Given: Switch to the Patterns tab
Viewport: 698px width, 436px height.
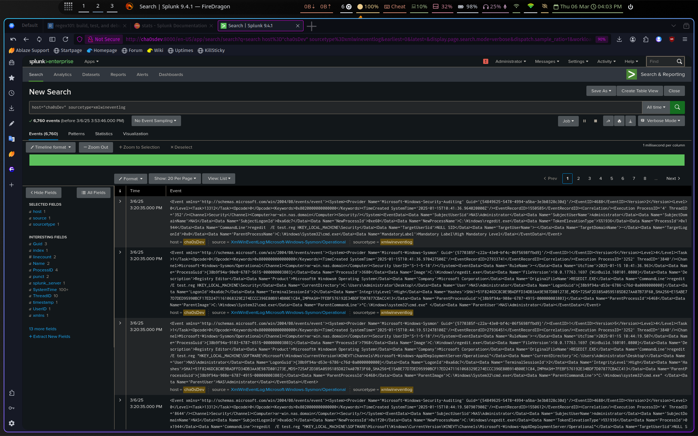Looking at the screenshot, I should (x=76, y=134).
